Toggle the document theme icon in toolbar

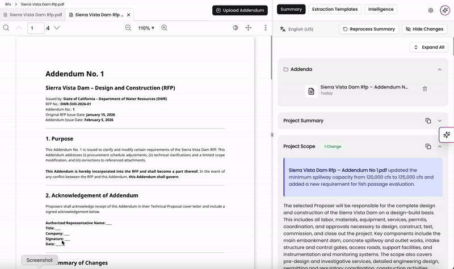(x=236, y=28)
